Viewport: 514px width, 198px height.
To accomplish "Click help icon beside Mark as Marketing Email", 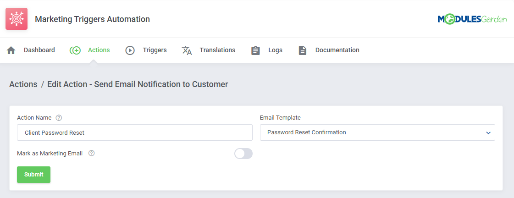I will (x=92, y=153).
